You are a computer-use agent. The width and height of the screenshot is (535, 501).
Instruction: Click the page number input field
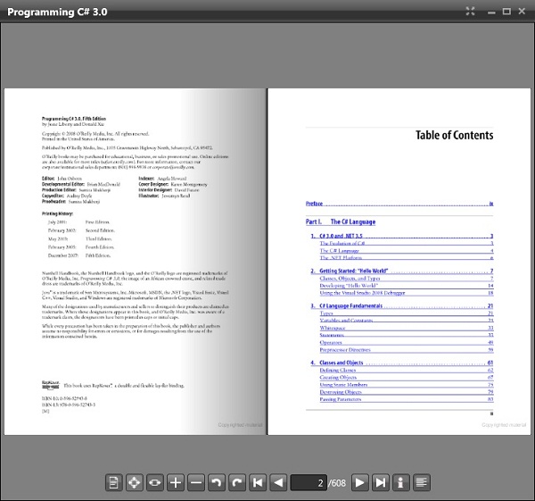[309, 482]
